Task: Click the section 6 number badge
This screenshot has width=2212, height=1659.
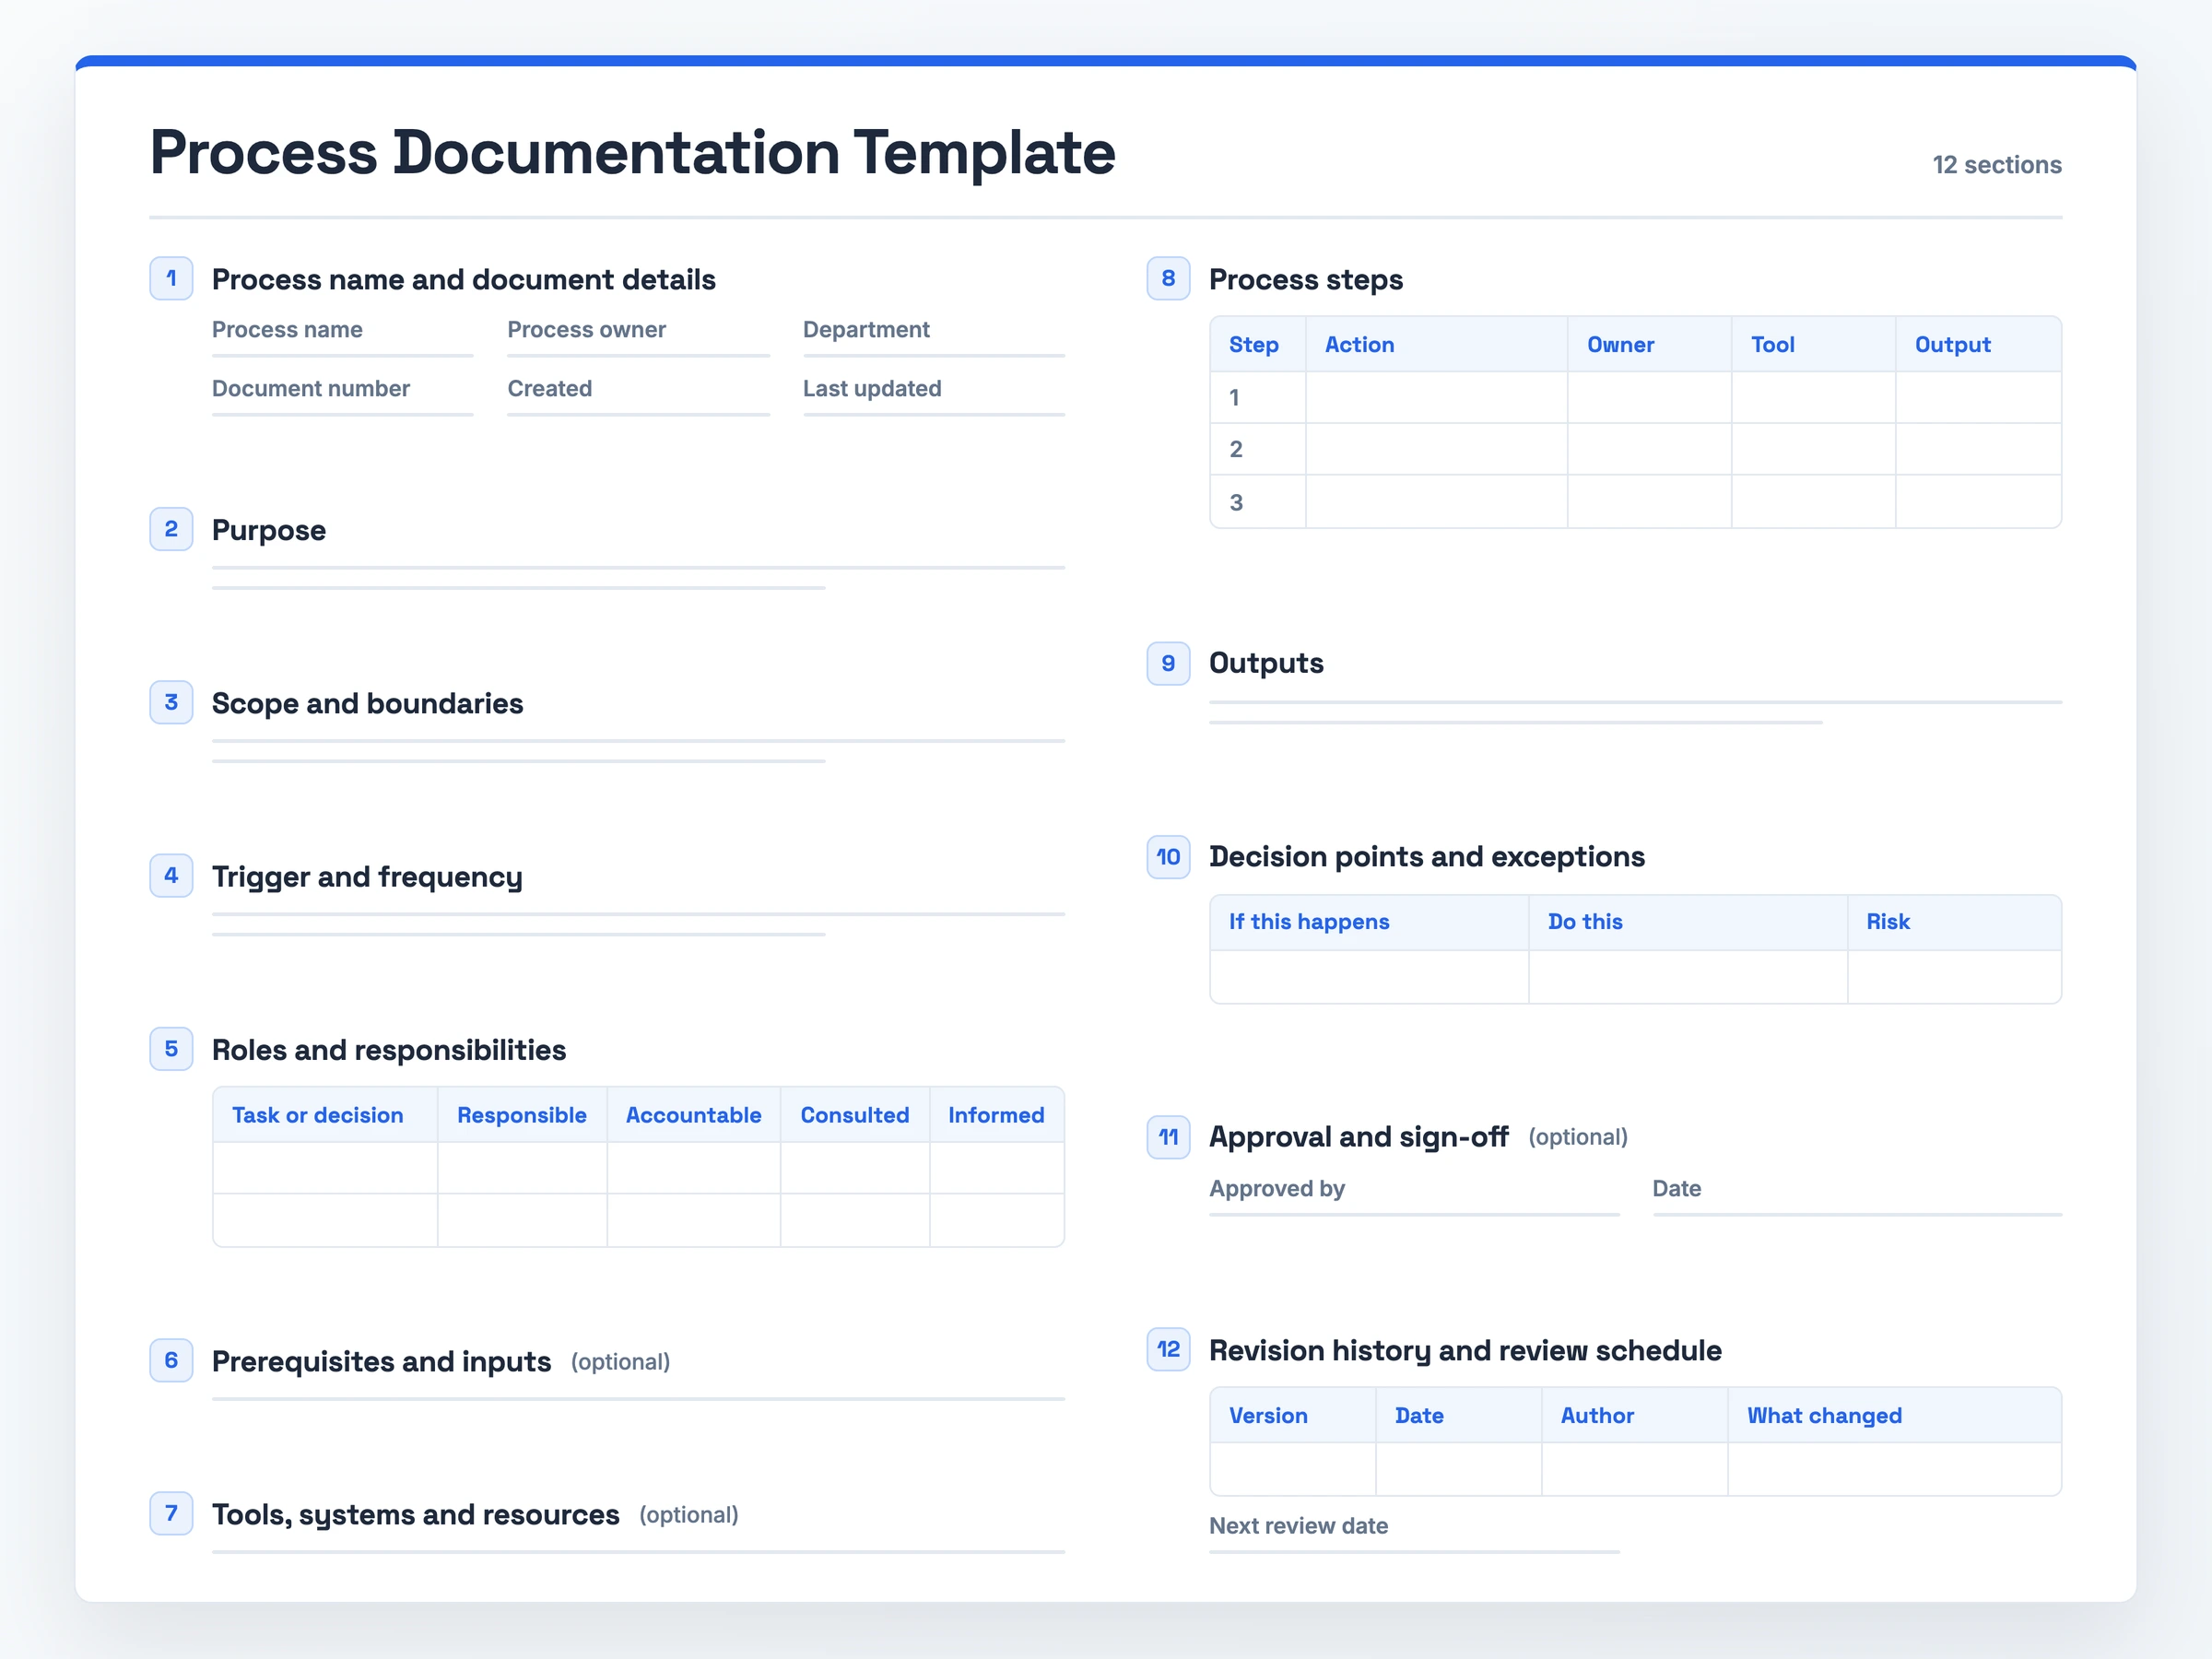Action: click(171, 1360)
